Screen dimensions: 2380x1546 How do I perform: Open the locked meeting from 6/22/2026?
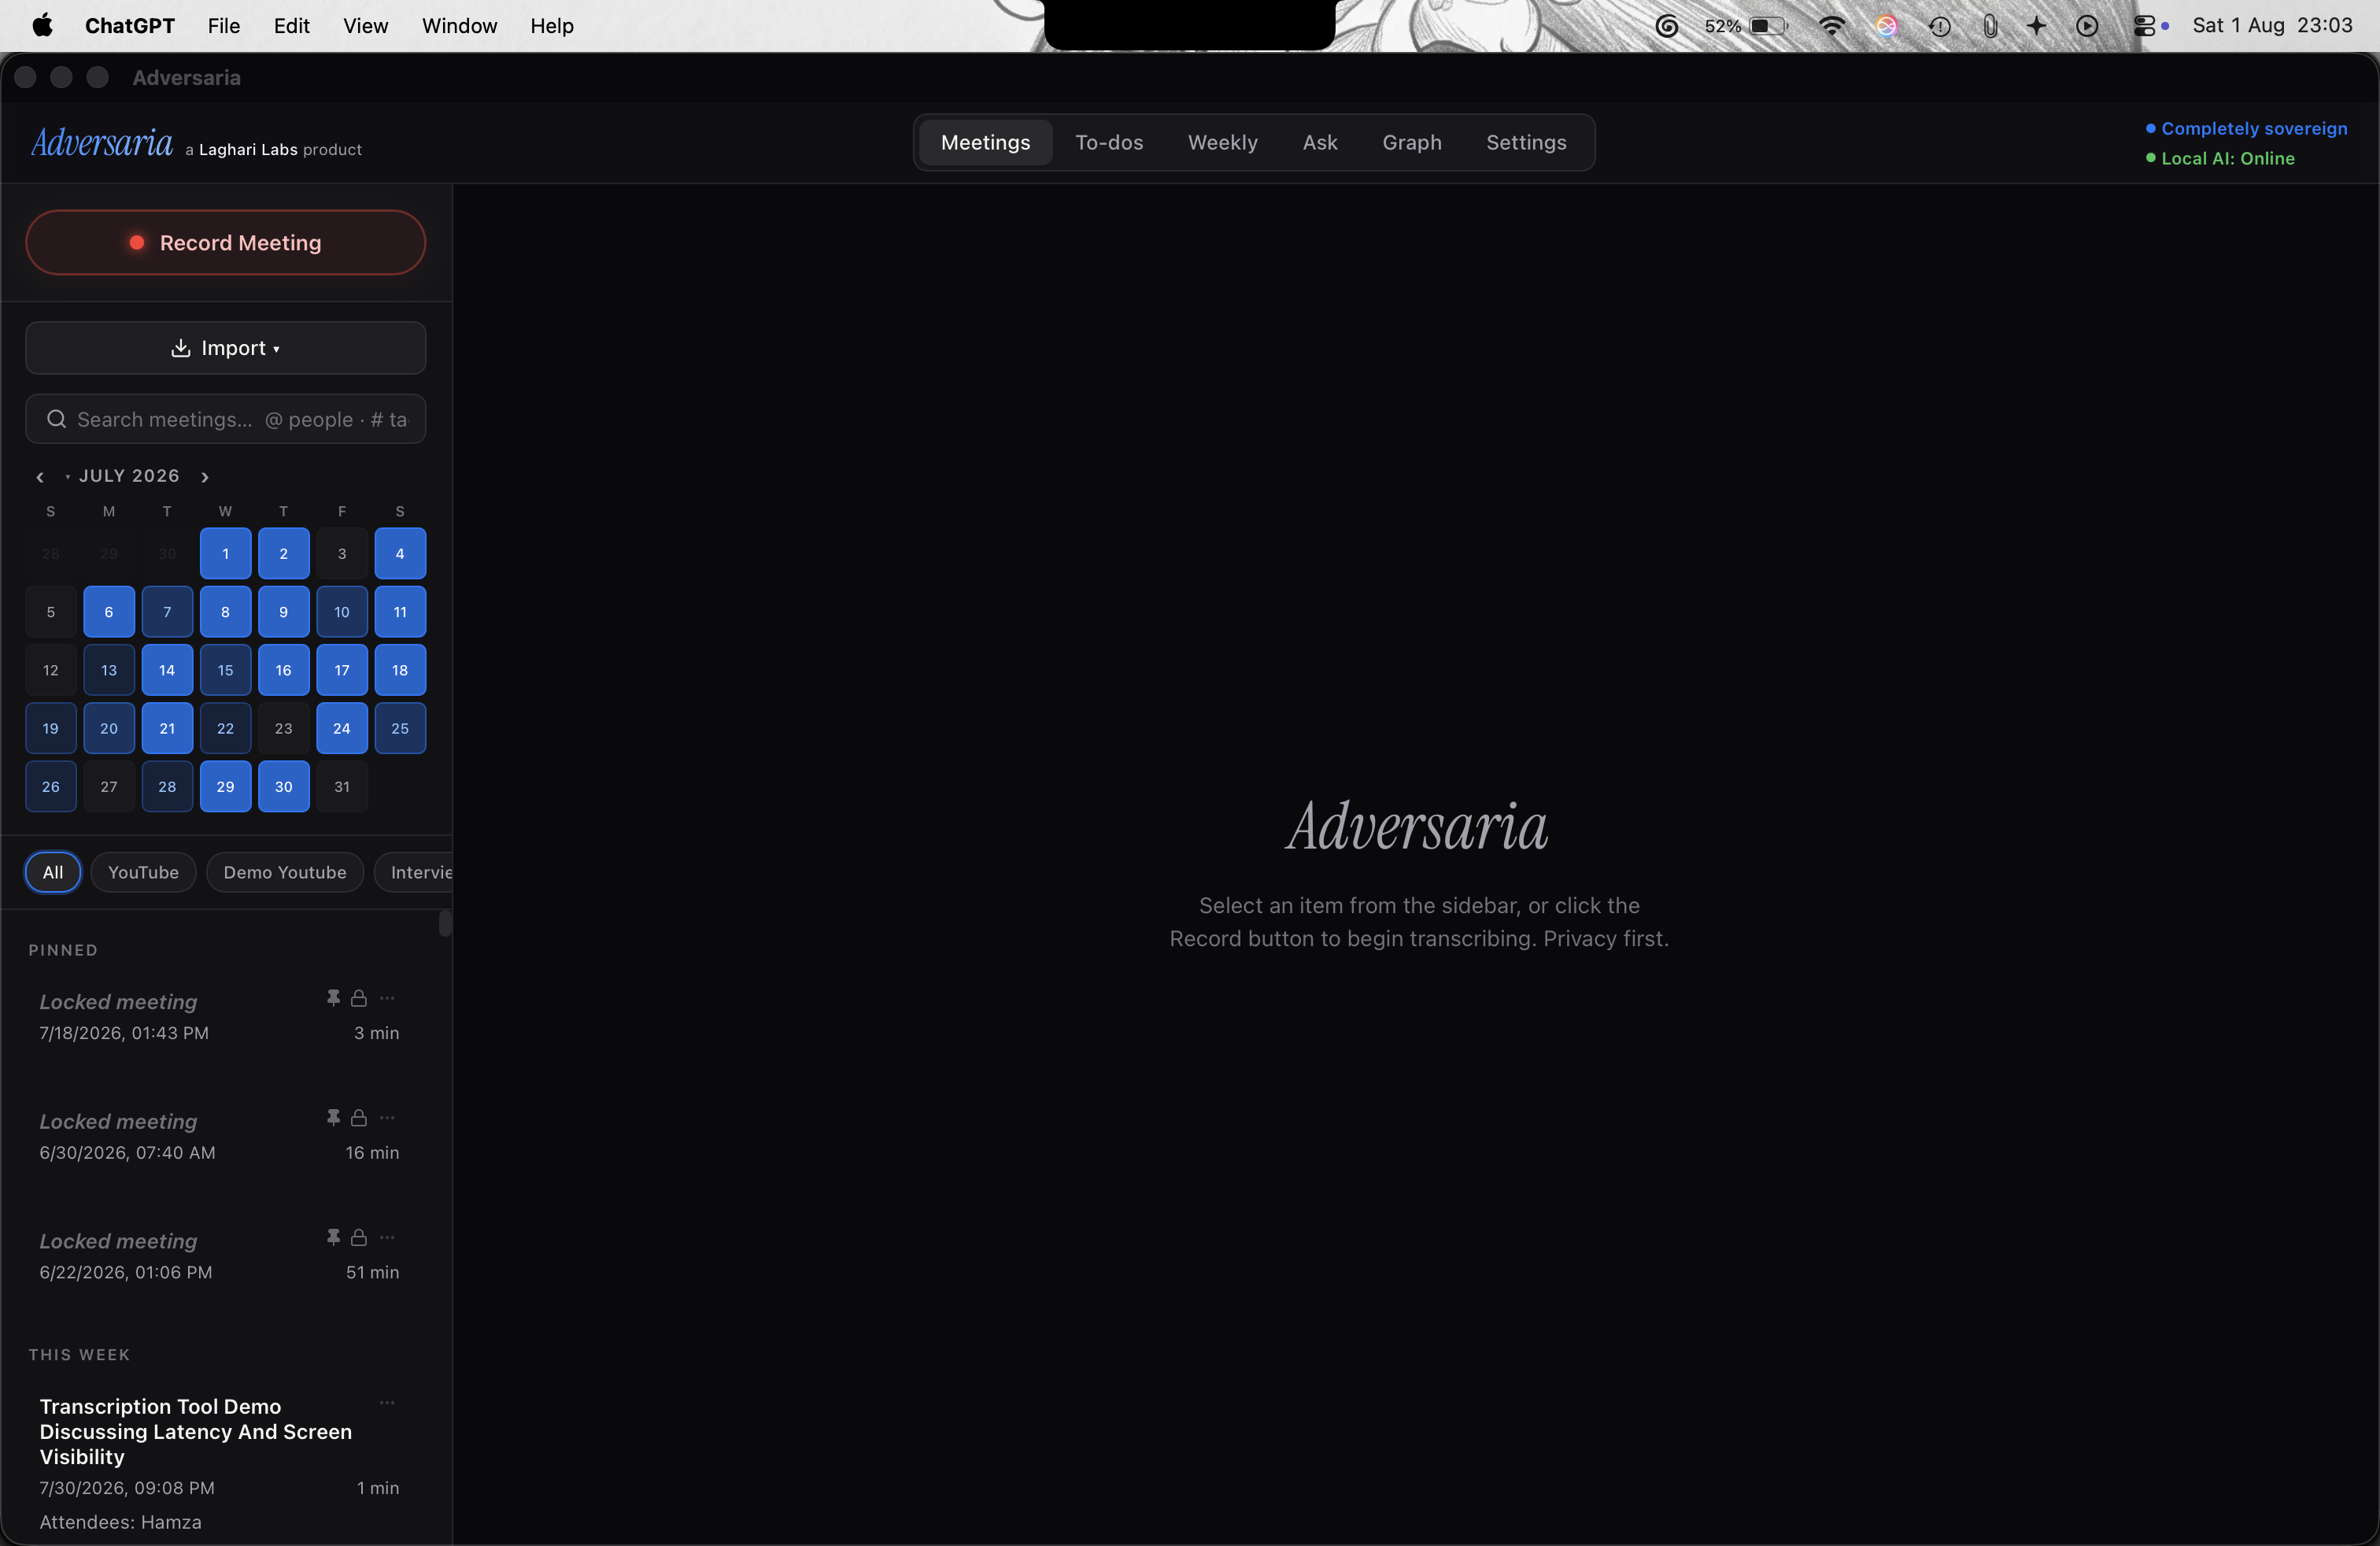pos(219,1256)
